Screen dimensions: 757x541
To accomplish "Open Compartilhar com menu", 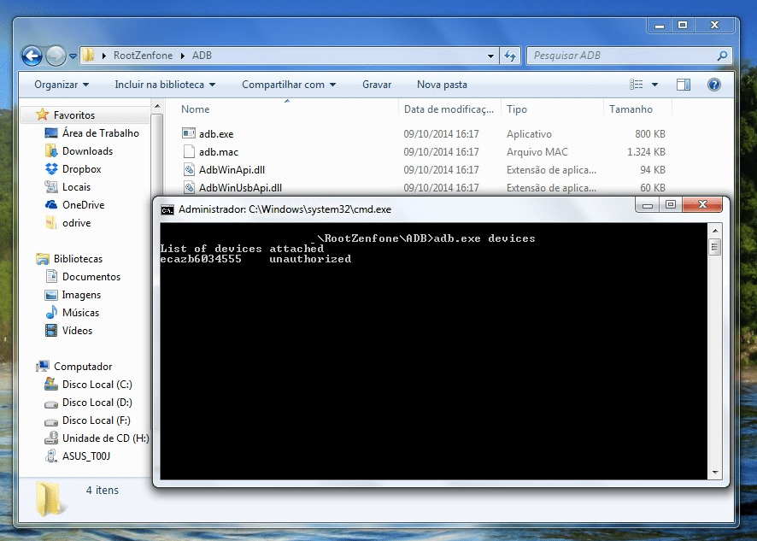I will [289, 85].
